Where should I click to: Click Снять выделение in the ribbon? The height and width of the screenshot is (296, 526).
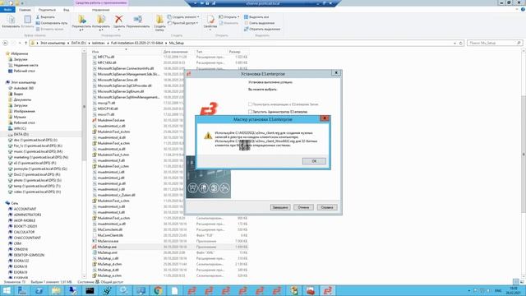tap(260, 23)
